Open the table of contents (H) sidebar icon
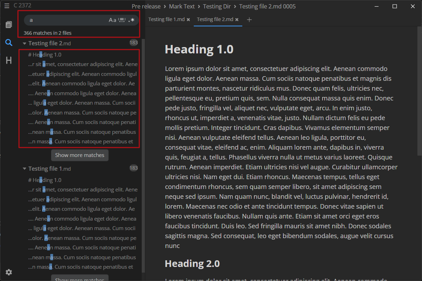422x281 pixels. click(x=8, y=60)
